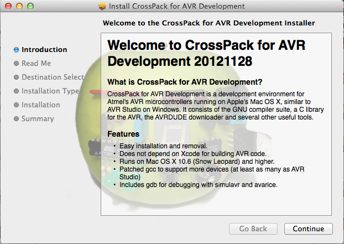The width and height of the screenshot is (344, 244).
Task: Click the Go Back button
Action: (x=253, y=229)
